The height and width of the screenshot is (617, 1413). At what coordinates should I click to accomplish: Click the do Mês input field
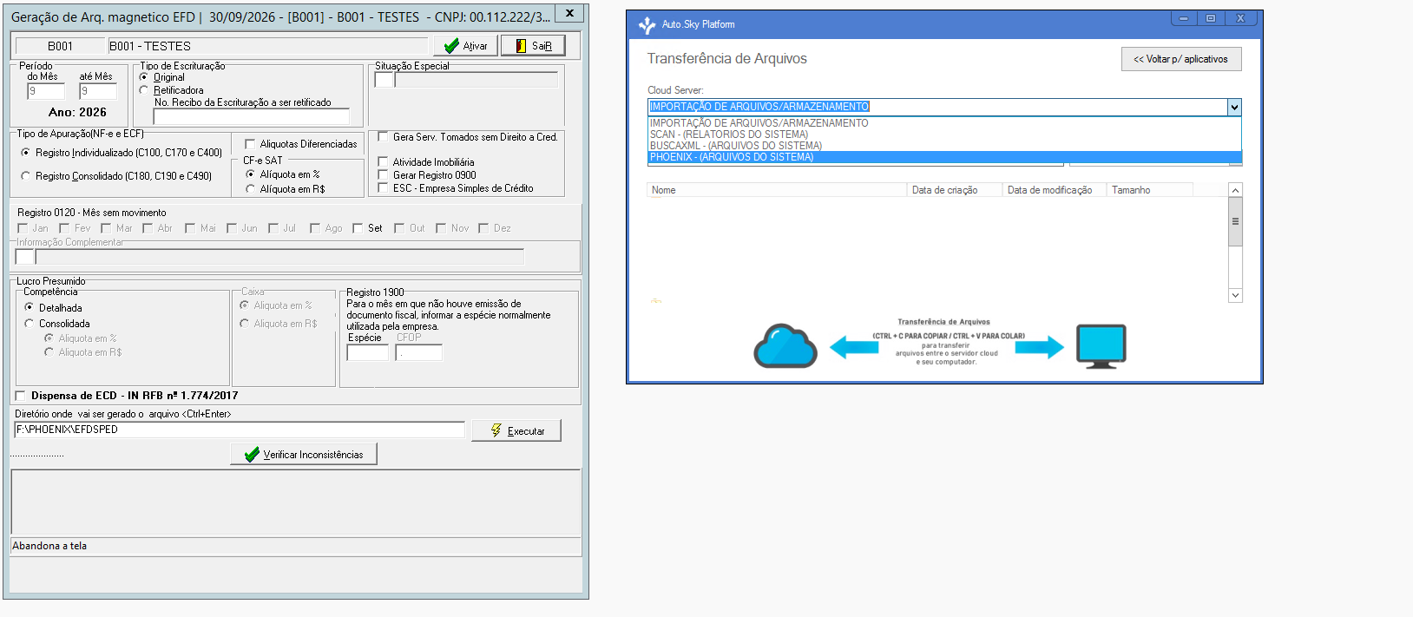[x=46, y=91]
